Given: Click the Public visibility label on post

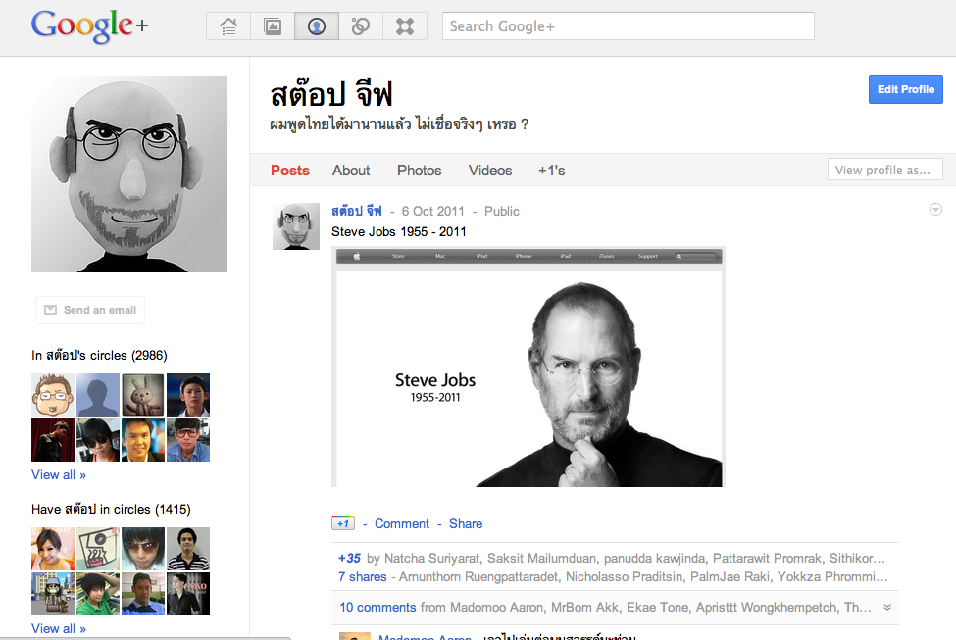Looking at the screenshot, I should tap(502, 211).
